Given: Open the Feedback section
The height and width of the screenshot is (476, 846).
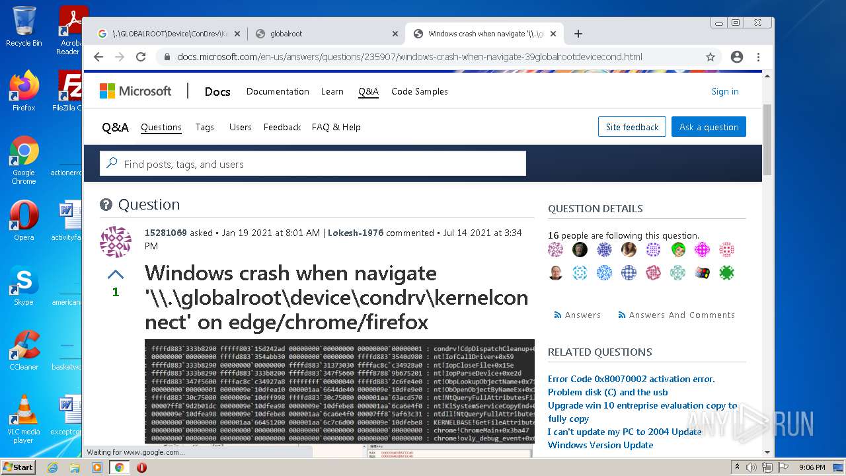Looking at the screenshot, I should point(282,127).
